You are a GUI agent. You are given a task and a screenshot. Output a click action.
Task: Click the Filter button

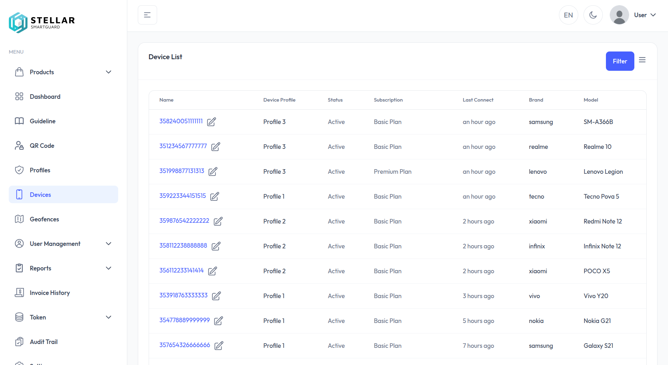tap(620, 61)
